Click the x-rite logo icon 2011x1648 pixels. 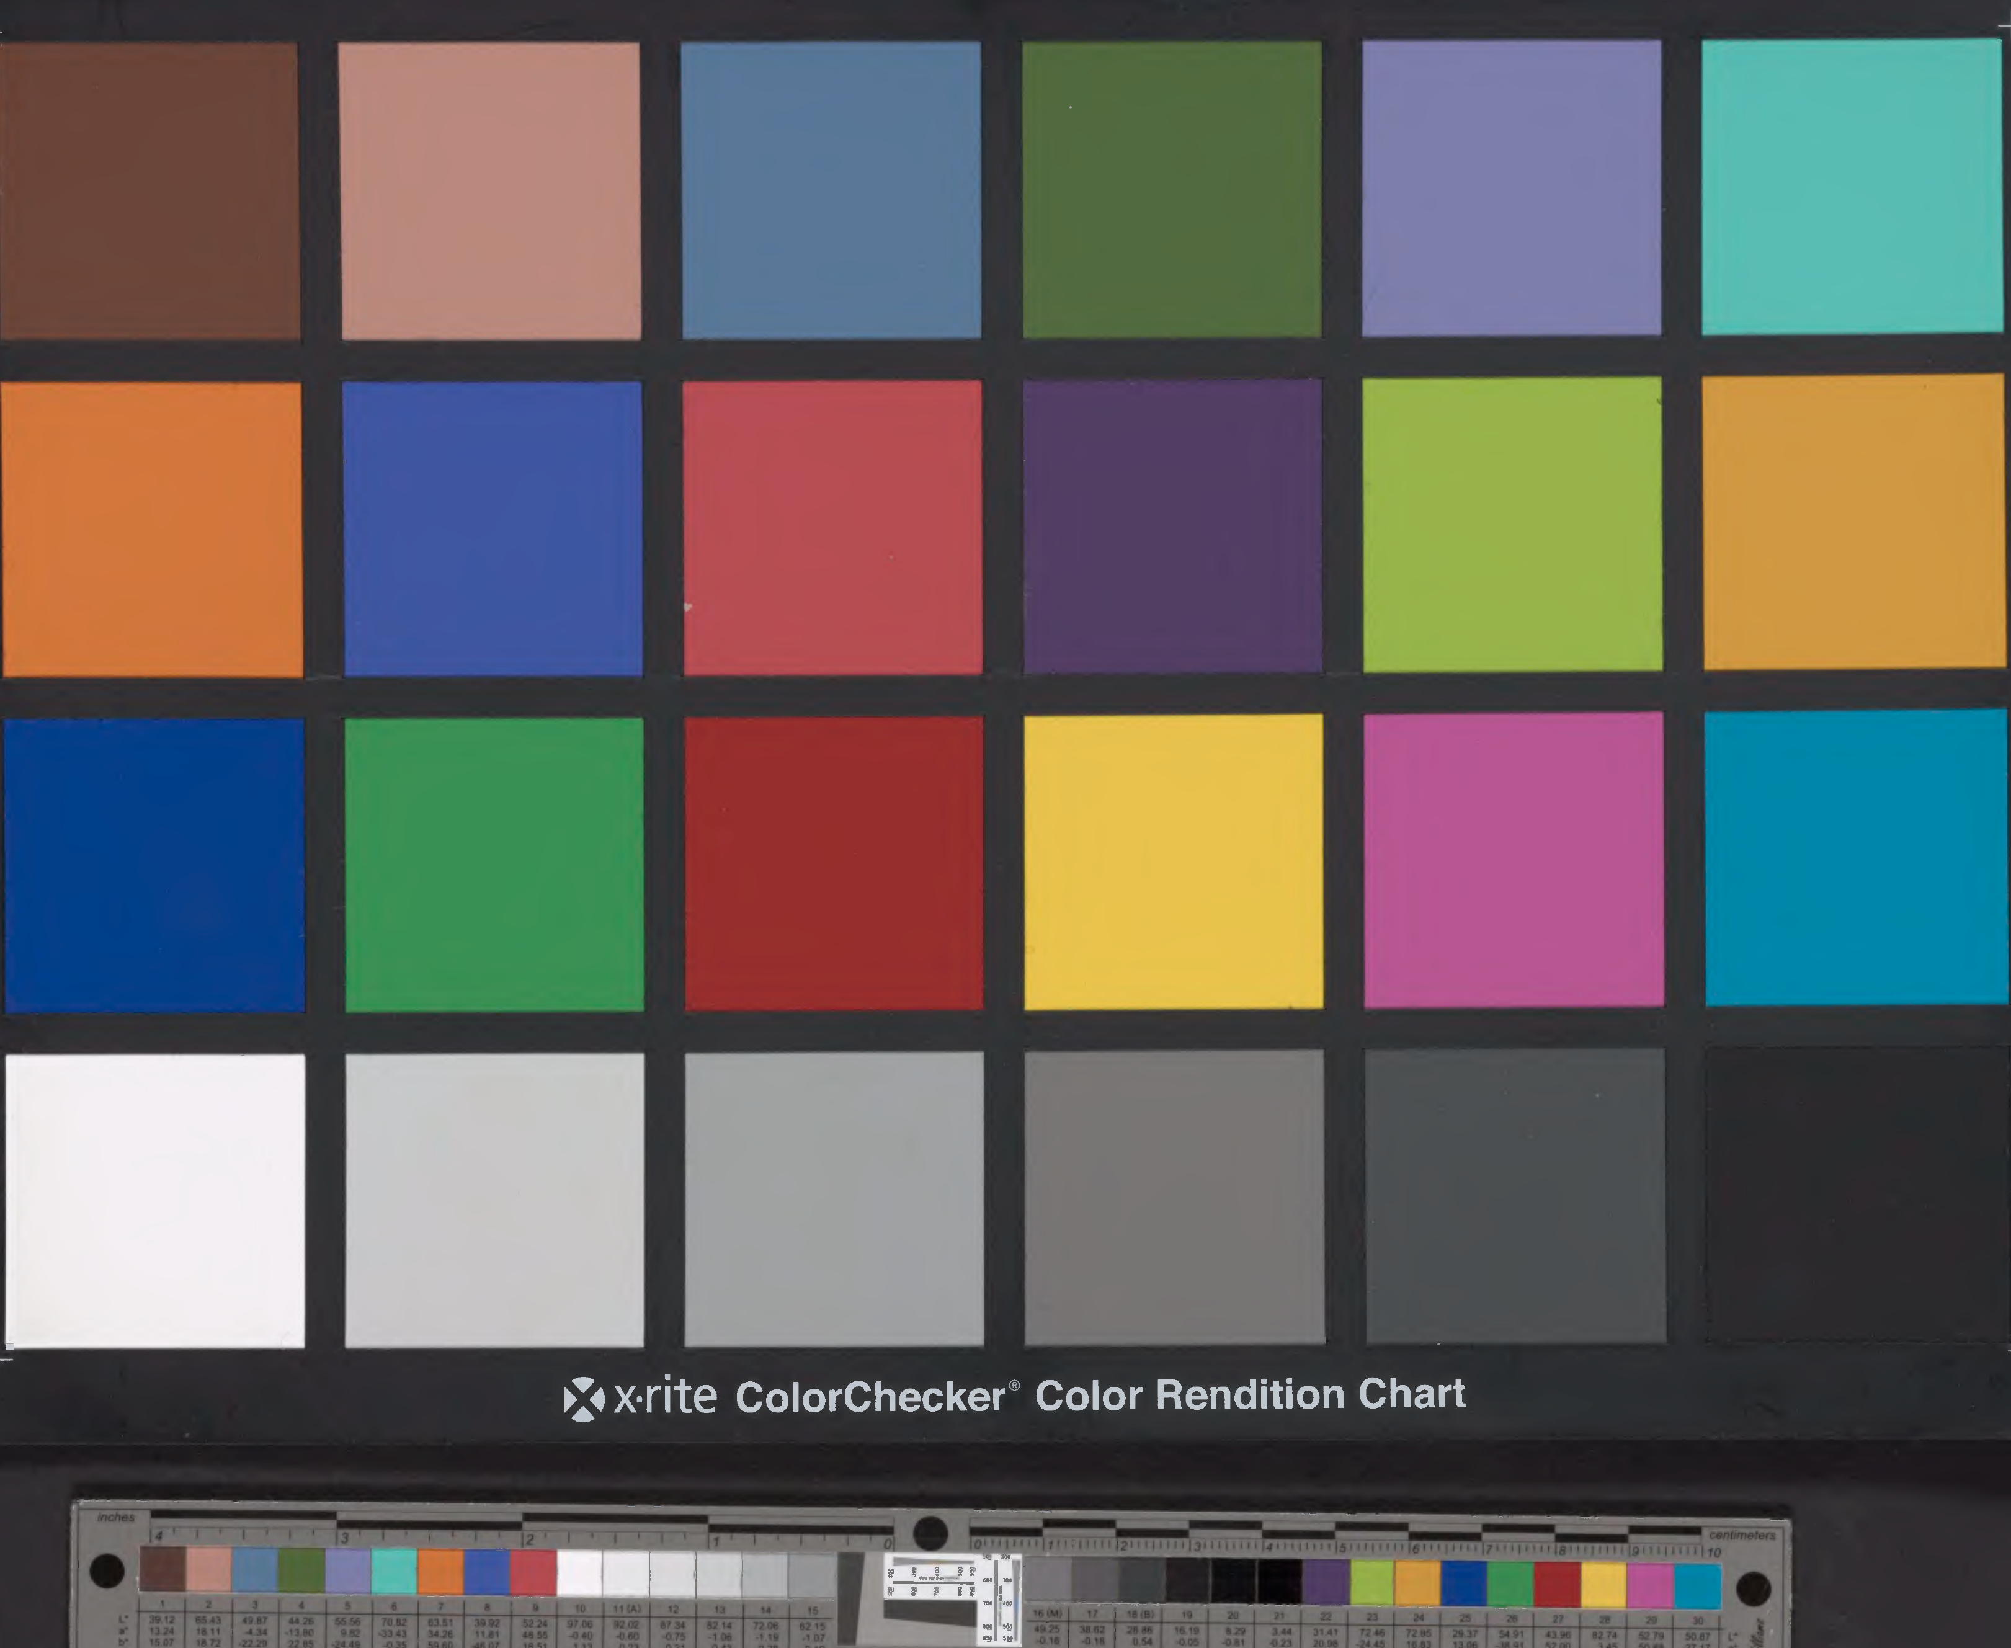[584, 1398]
